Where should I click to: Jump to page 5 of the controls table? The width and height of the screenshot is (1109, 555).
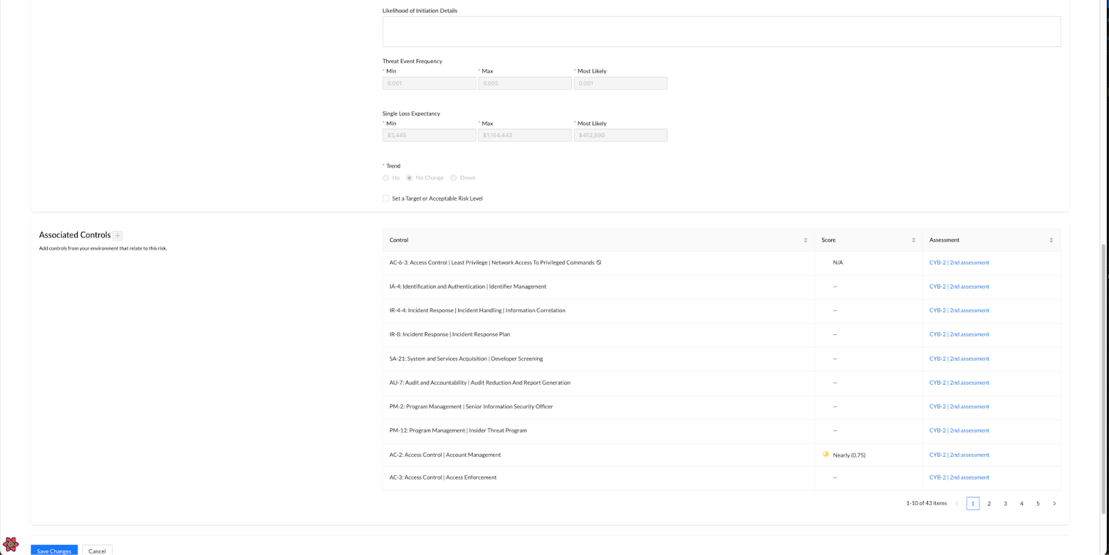coord(1038,504)
